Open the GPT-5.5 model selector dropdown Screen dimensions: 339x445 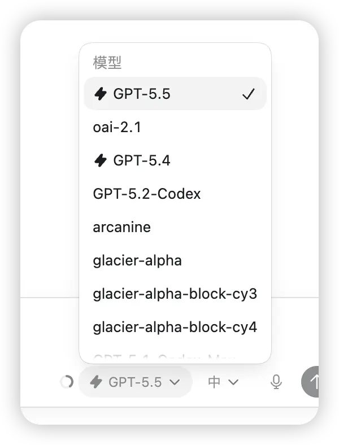[135, 382]
